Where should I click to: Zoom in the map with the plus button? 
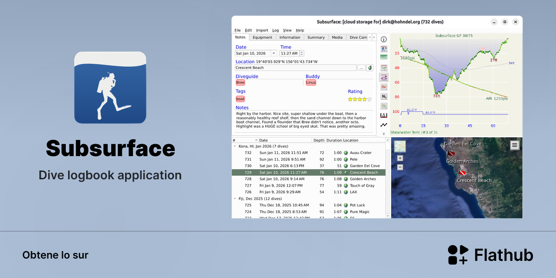click(x=400, y=158)
